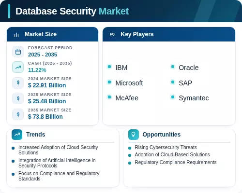This screenshot has width=242, height=193.
Task: Click Integration of Artificial Intelligence trend text
Action: pyautogui.click(x=57, y=163)
